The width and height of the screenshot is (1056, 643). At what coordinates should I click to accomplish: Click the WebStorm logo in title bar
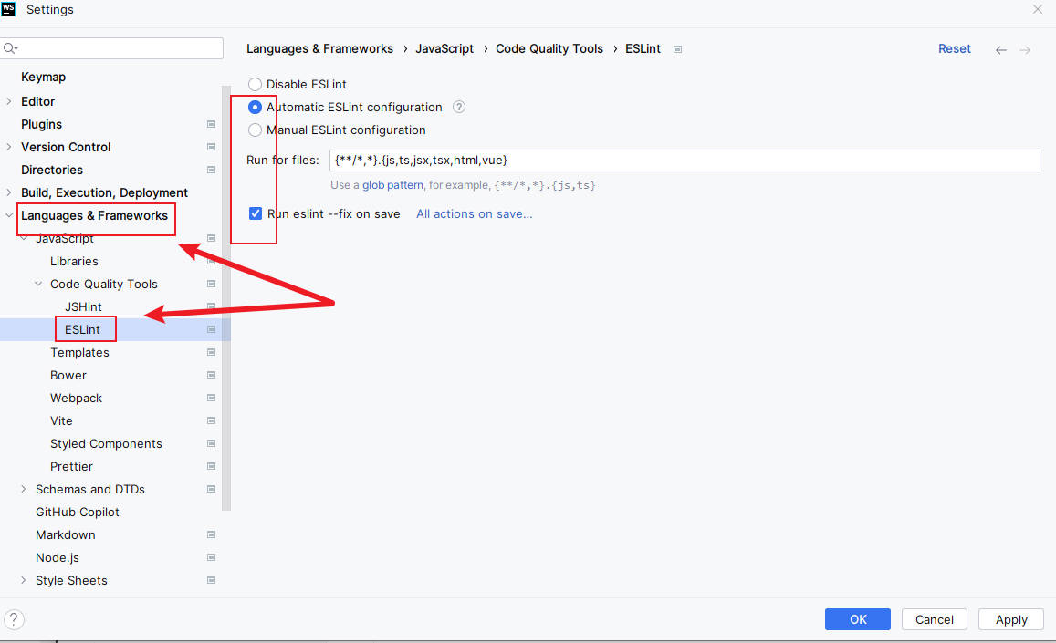(8, 9)
